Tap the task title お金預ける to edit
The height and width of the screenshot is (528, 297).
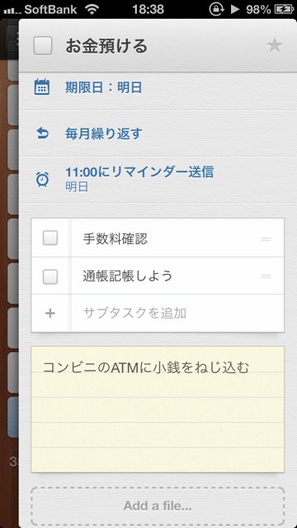coord(106,46)
